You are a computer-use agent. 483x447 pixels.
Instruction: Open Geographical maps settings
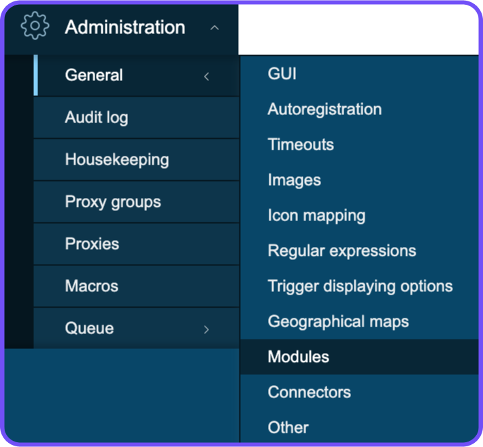pos(359,322)
